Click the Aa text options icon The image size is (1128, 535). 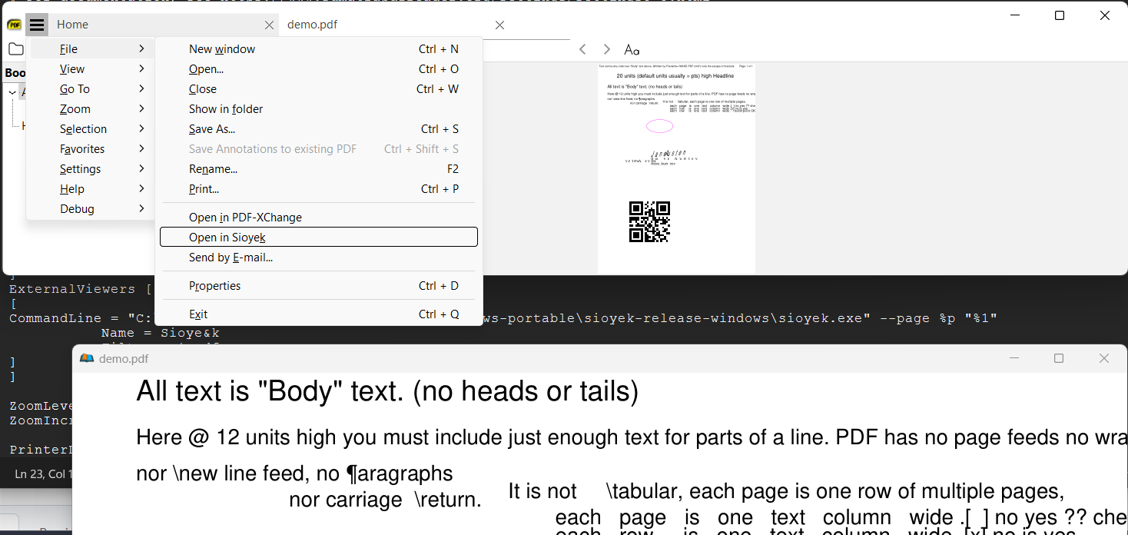click(631, 49)
